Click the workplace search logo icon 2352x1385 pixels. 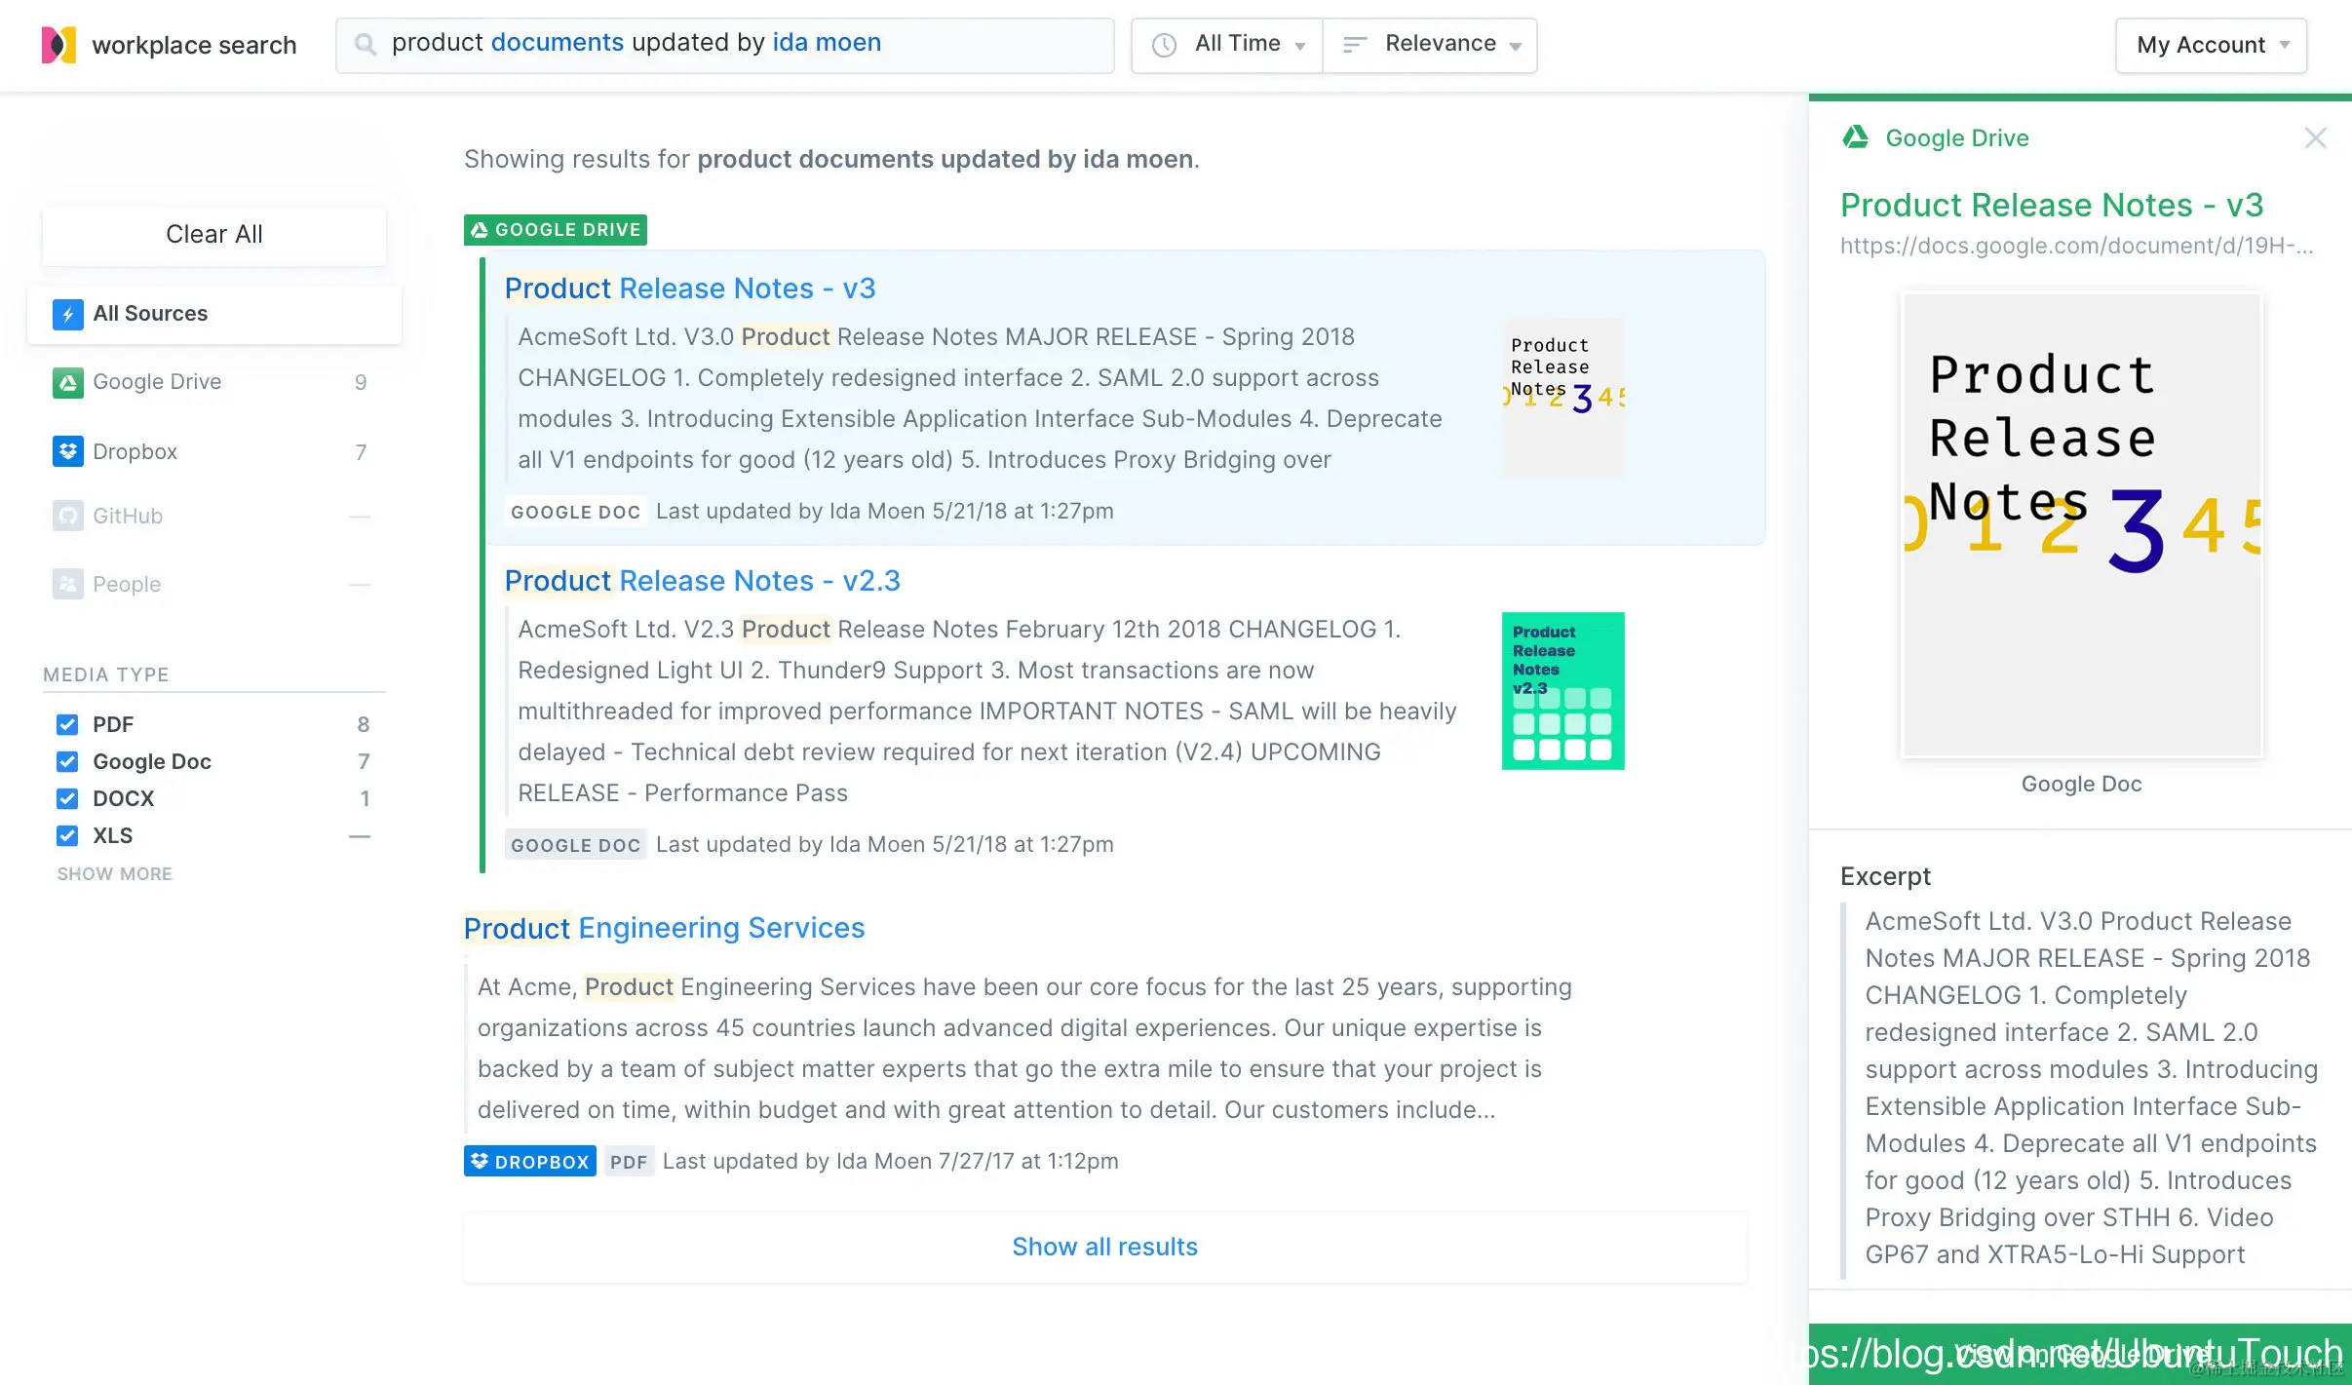point(58,45)
